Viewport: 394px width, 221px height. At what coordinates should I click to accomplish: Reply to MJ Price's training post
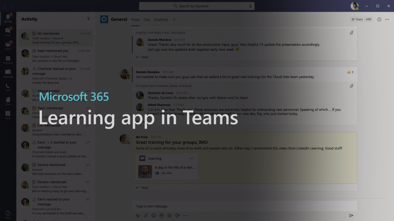[142, 188]
